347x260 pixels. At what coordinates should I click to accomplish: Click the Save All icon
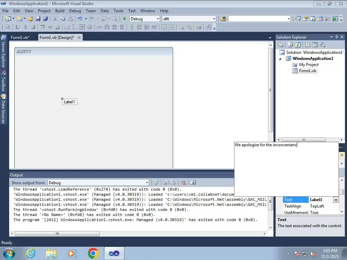(x=45, y=19)
